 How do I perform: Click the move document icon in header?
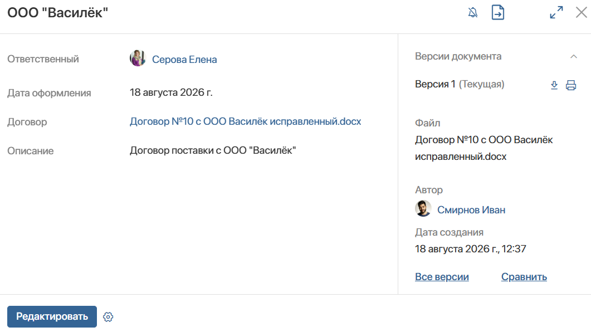click(498, 12)
